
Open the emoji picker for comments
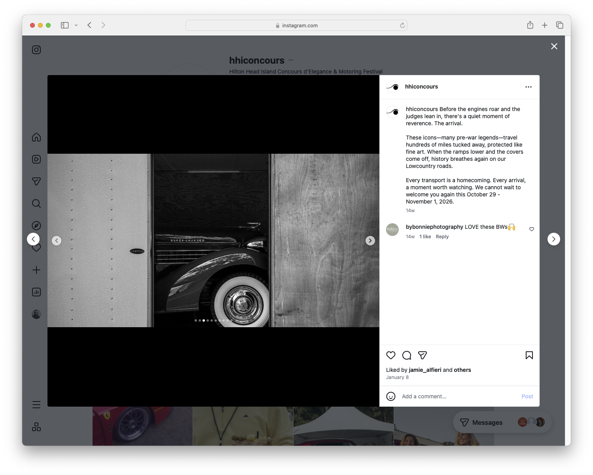click(391, 396)
